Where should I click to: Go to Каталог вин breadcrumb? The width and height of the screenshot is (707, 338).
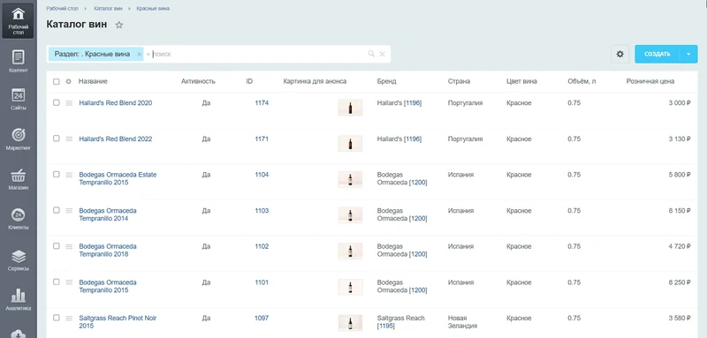coord(108,9)
